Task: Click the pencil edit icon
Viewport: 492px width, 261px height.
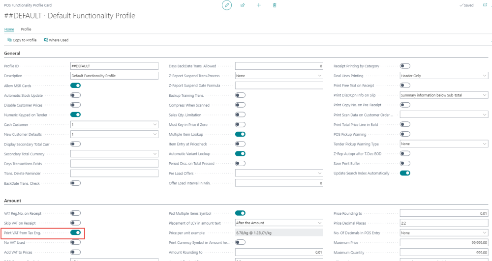Action: [227, 5]
